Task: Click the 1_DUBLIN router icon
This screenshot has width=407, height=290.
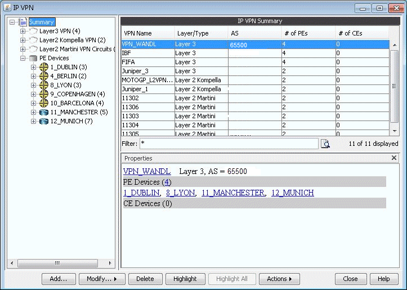Action: tap(44, 67)
